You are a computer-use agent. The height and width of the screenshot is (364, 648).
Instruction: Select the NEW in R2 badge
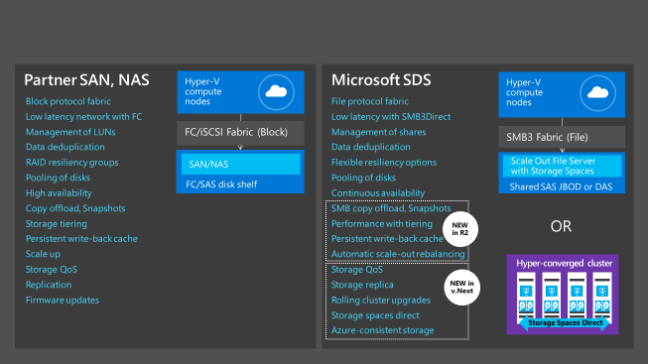pyautogui.click(x=460, y=229)
